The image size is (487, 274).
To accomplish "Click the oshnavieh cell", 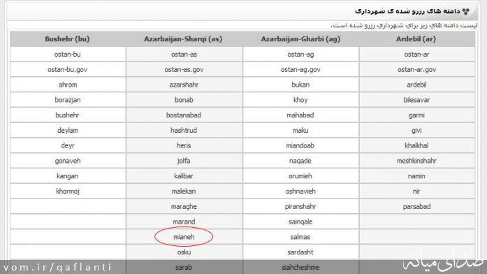I will point(300,192).
